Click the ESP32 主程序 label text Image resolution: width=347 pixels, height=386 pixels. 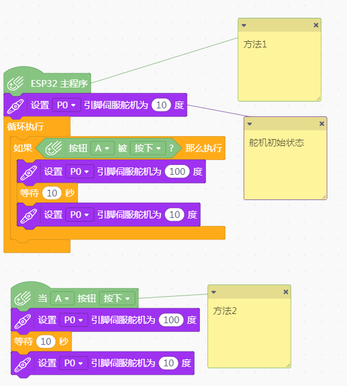point(59,84)
